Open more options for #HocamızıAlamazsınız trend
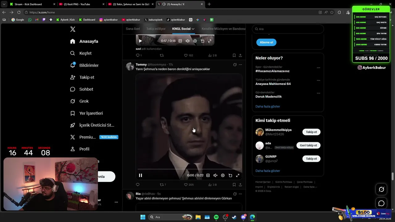This screenshot has width=395, height=222. [x=318, y=68]
